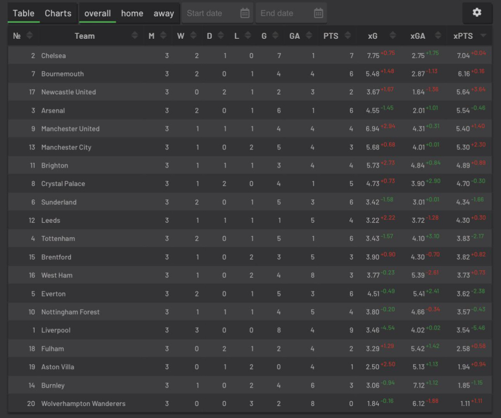This screenshot has width=501, height=418.
Task: Switch to the Table tab
Action: click(24, 13)
